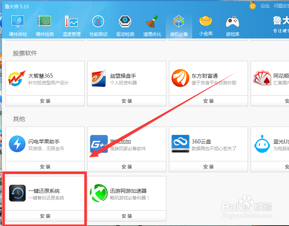This screenshot has width=289, height=226.
Task: Install 大智慧365 via 安装 button
Action: pos(45,101)
